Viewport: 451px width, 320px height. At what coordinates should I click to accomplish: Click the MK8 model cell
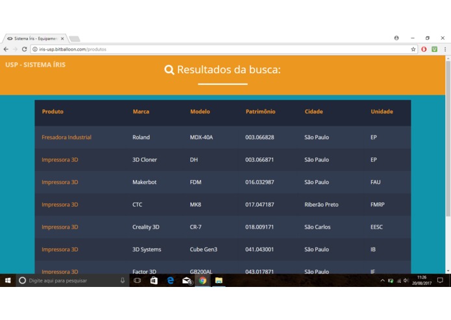pos(195,205)
